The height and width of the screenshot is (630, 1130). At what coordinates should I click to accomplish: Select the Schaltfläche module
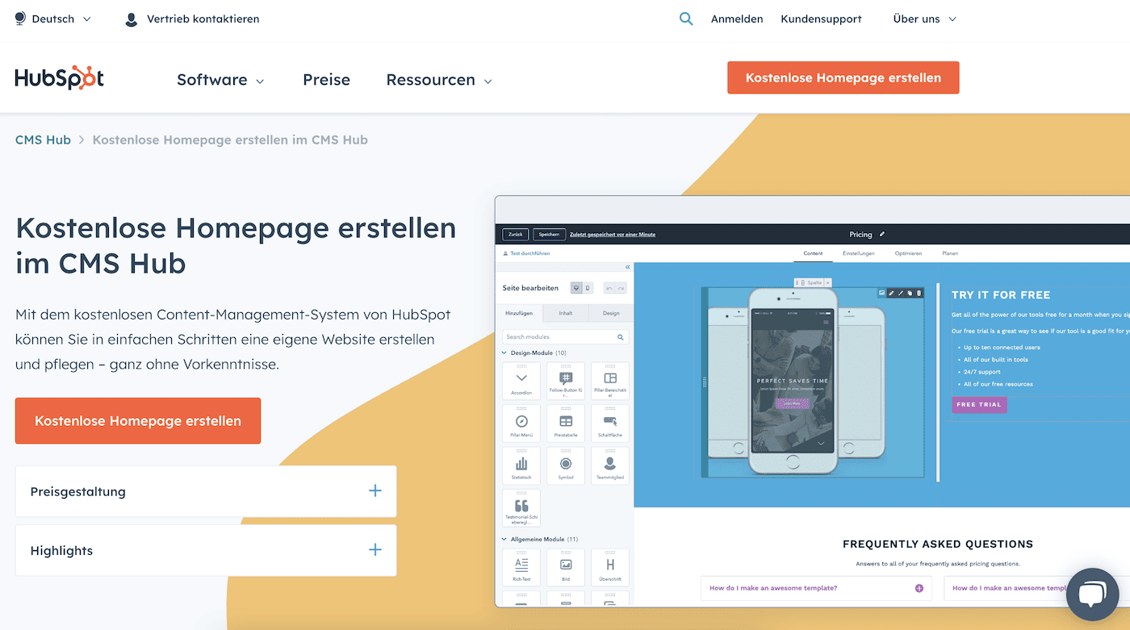point(610,423)
